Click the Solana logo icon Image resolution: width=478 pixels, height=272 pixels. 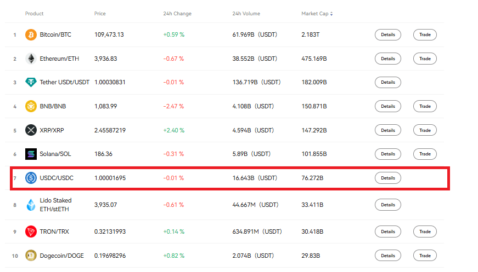[x=31, y=154]
